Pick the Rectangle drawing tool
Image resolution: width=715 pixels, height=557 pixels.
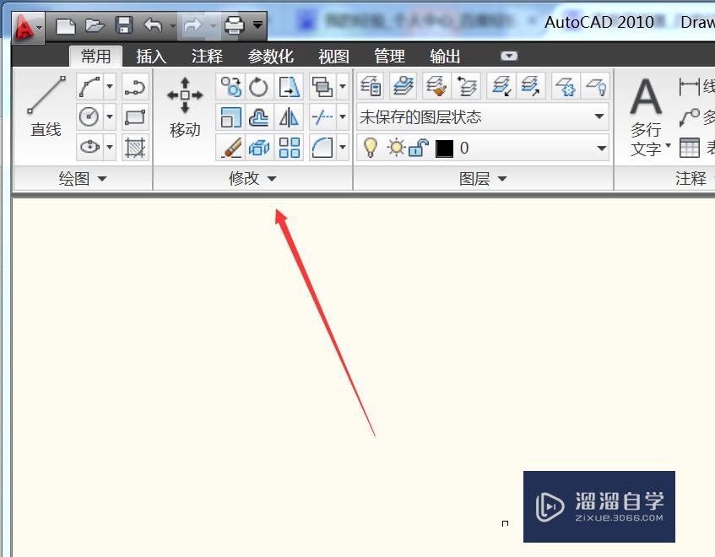click(133, 116)
